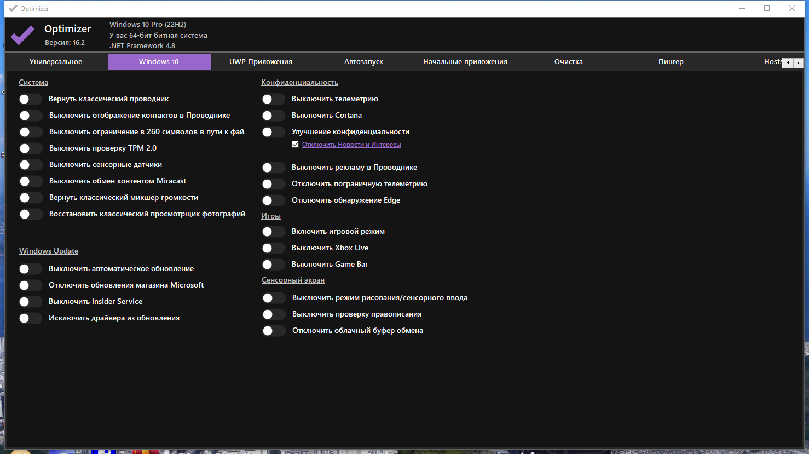
Task: Switch to the Универсальное tab
Action: click(56, 61)
